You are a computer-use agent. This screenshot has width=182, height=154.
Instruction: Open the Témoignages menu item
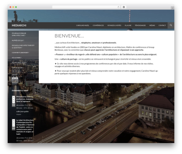[x=140, y=25]
